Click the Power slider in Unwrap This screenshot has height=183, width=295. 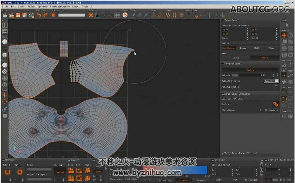(39, 170)
